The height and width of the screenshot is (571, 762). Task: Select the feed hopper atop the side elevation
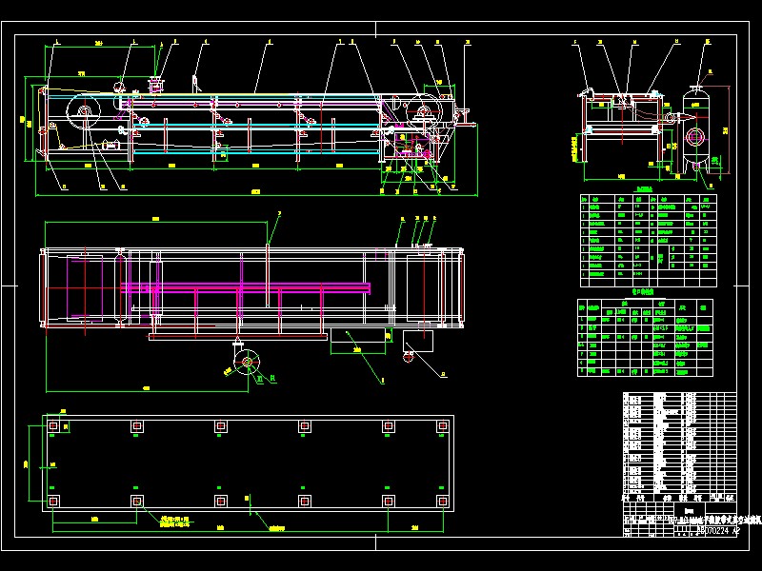tap(153, 87)
